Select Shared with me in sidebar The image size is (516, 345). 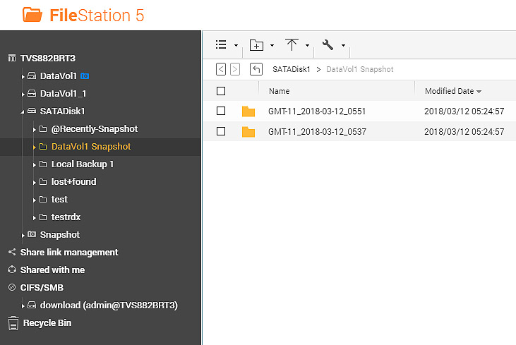click(52, 270)
